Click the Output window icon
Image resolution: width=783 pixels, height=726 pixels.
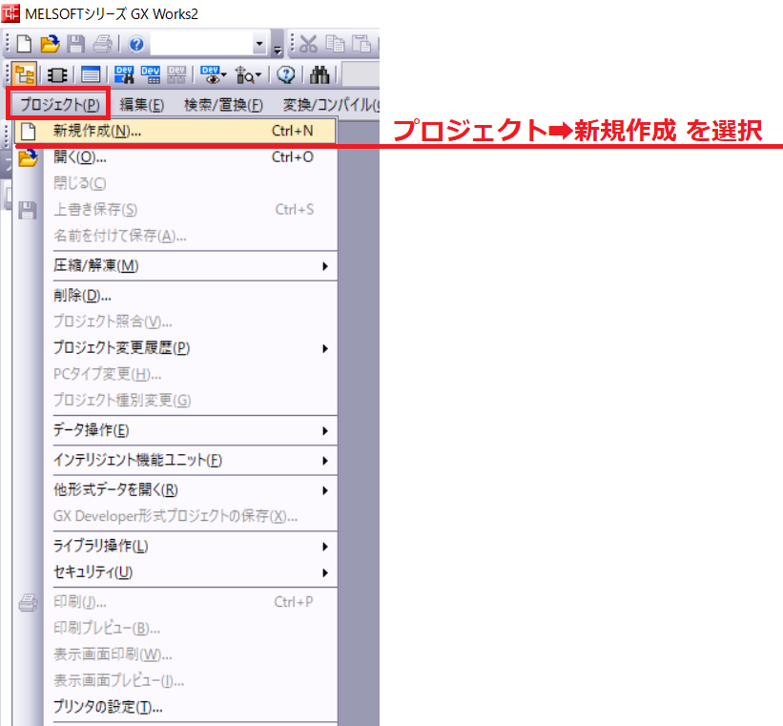click(91, 75)
